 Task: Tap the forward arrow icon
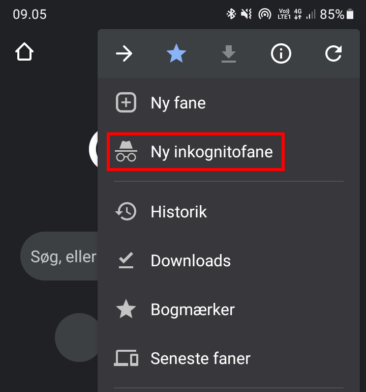point(124,53)
